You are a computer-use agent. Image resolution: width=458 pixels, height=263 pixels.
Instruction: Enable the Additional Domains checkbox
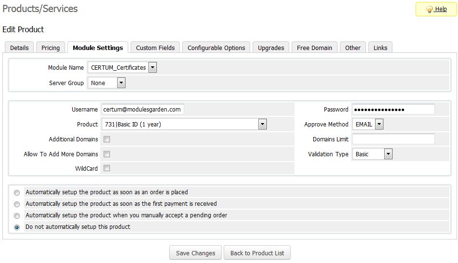pos(107,139)
